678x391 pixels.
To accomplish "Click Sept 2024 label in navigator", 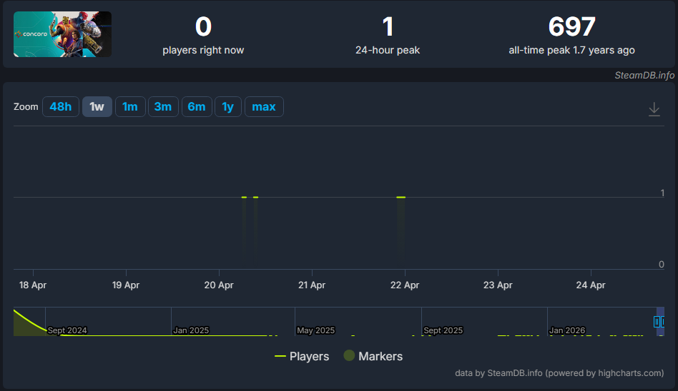I will click(x=67, y=330).
